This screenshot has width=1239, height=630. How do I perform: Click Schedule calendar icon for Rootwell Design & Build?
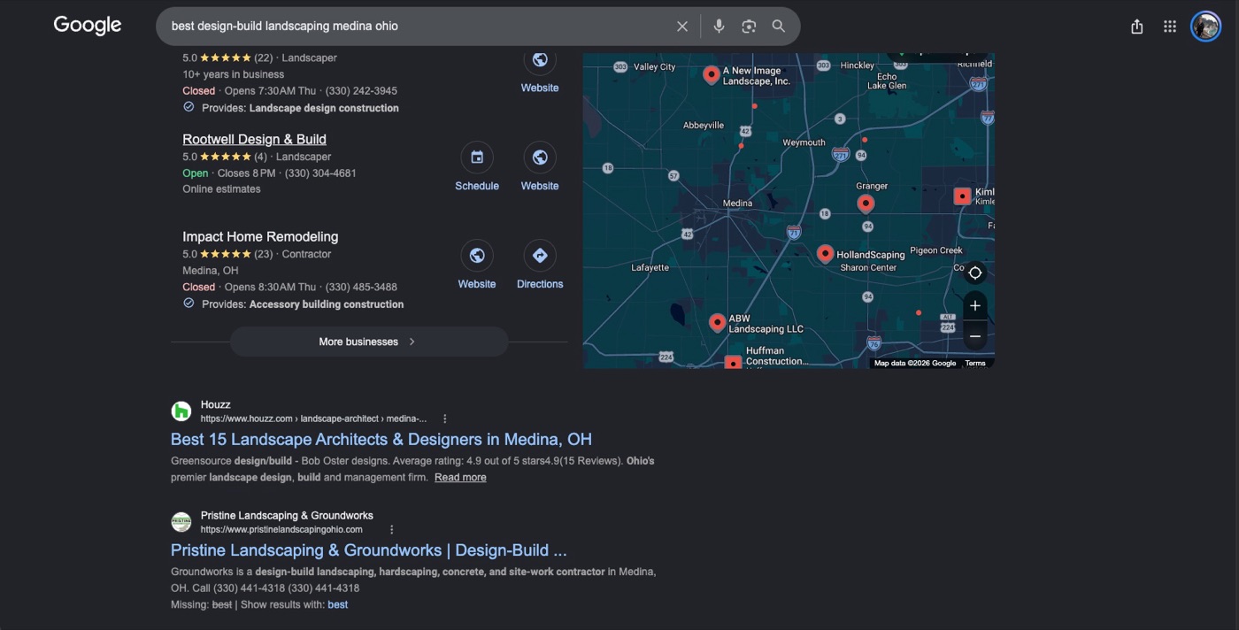click(477, 157)
